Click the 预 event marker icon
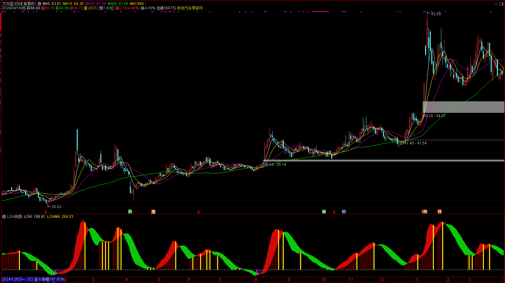The height and width of the screenshot is (283, 505). coord(440,211)
